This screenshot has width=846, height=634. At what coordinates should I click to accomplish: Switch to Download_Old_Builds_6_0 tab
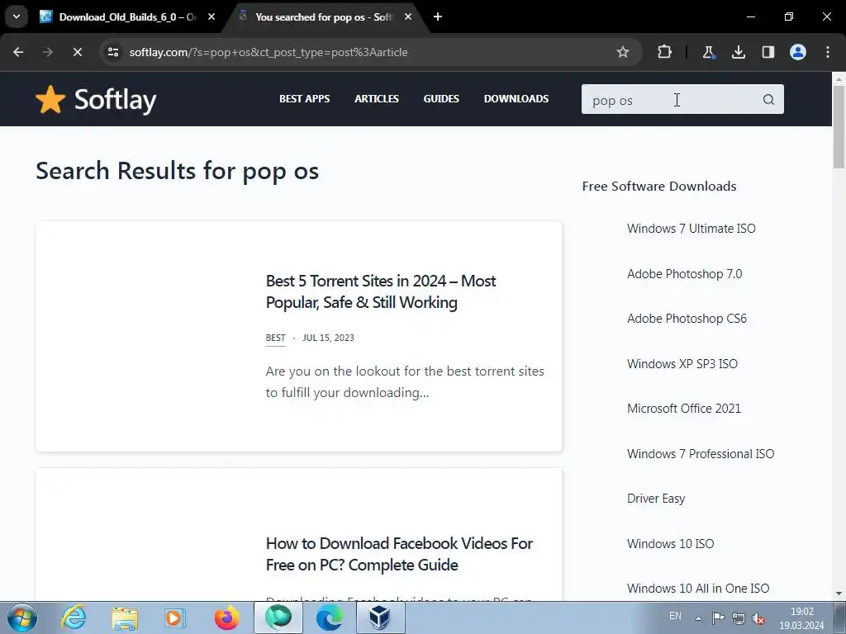coord(126,17)
